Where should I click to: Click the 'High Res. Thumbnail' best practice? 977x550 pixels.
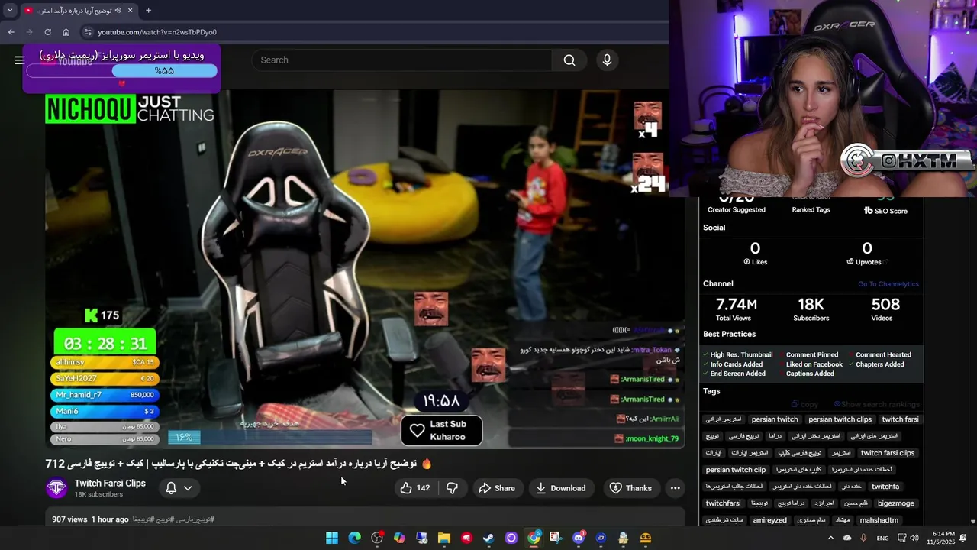[741, 355]
